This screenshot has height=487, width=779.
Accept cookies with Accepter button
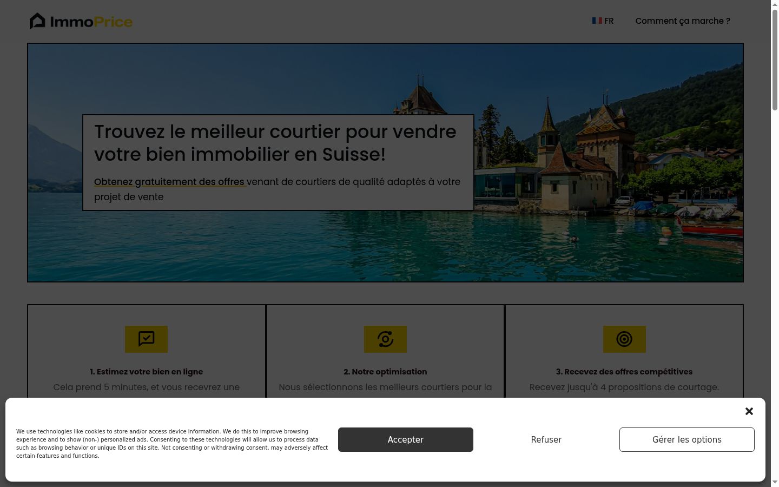(x=406, y=440)
